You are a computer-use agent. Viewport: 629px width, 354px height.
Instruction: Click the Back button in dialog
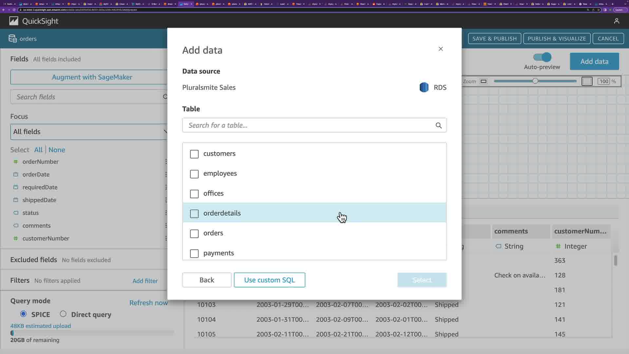click(x=207, y=280)
